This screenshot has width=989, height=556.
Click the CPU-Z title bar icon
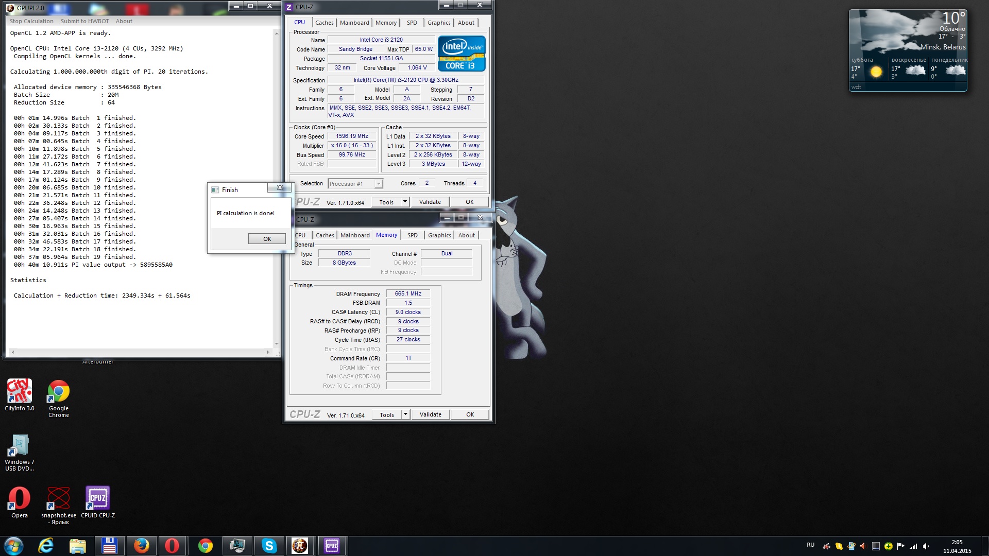[289, 7]
